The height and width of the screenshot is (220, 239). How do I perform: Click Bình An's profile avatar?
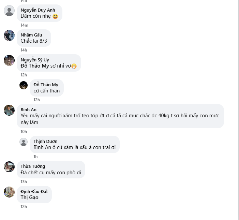point(9,110)
